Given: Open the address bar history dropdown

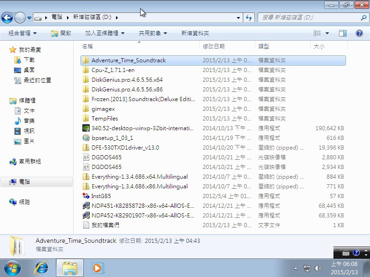Looking at the screenshot, I should click(x=238, y=18).
